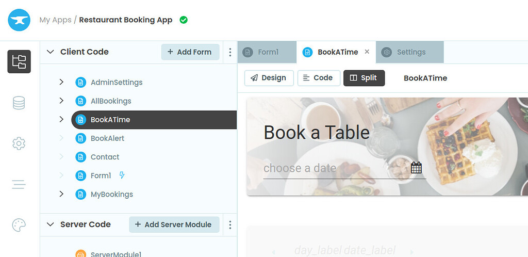Select Split view mode
This screenshot has width=528, height=257.
pyautogui.click(x=364, y=78)
